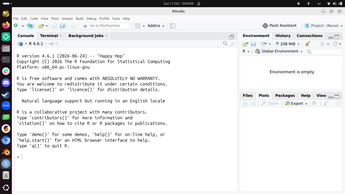
Task: Click the Zoom plot button
Action: pyautogui.click(x=270, y=103)
